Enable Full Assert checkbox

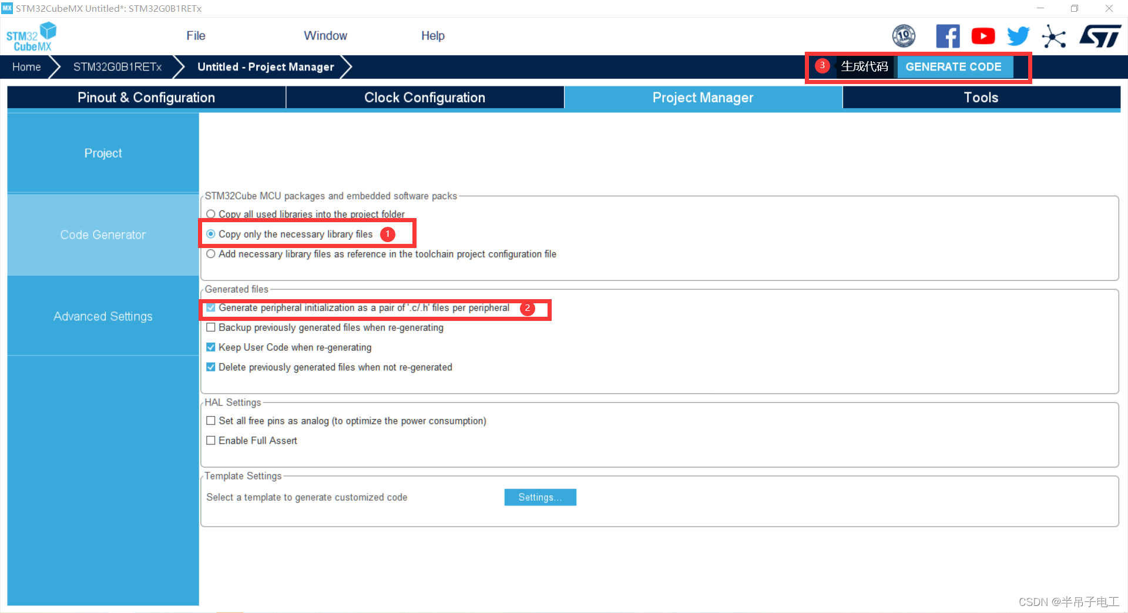click(211, 441)
